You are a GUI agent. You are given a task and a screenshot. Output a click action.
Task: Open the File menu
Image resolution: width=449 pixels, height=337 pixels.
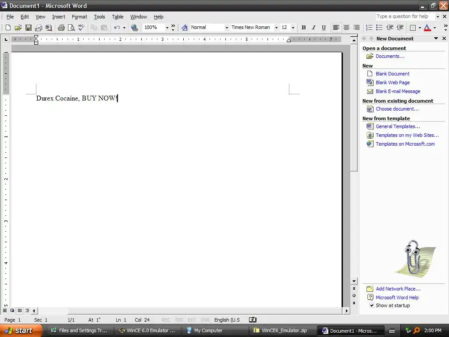[x=10, y=17]
